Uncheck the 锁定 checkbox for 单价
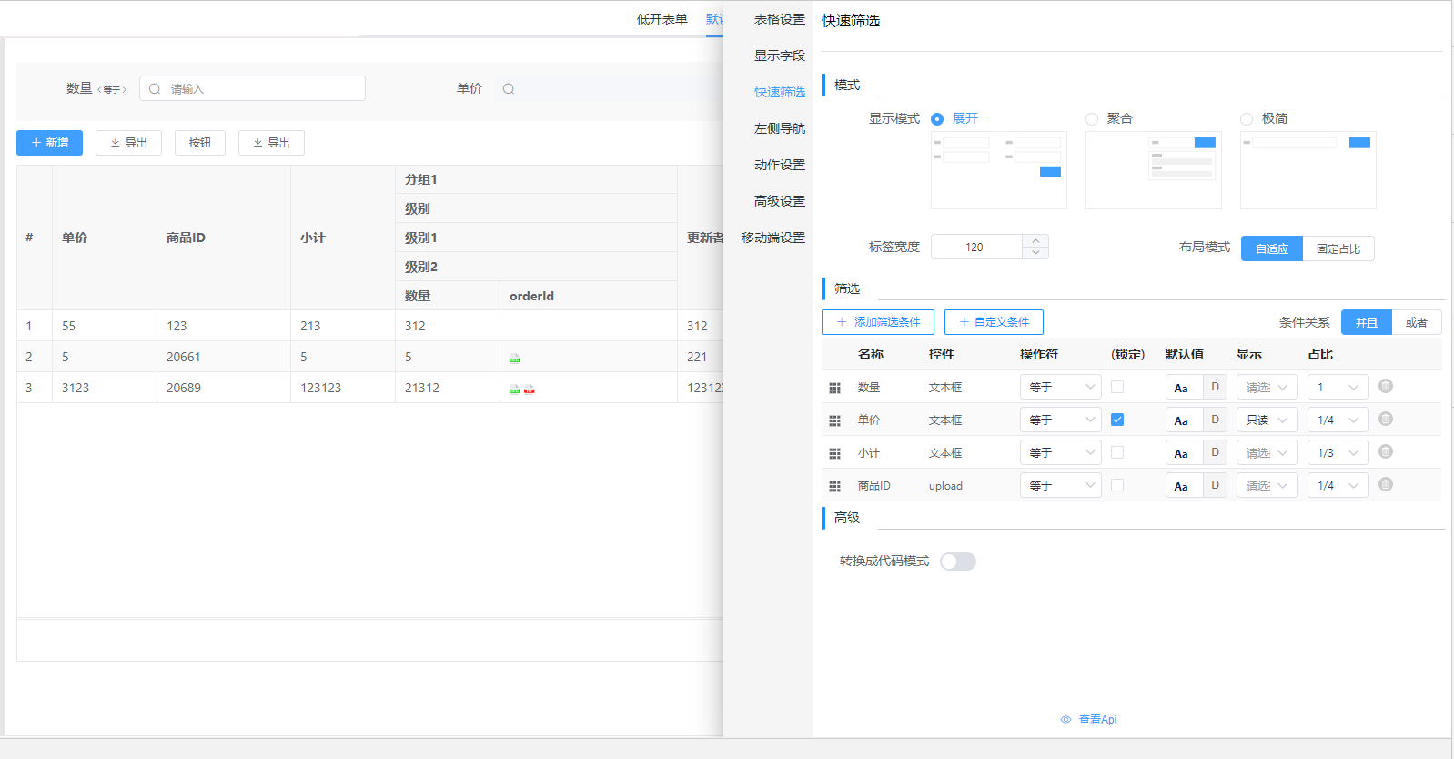The image size is (1454, 759). 1117,420
